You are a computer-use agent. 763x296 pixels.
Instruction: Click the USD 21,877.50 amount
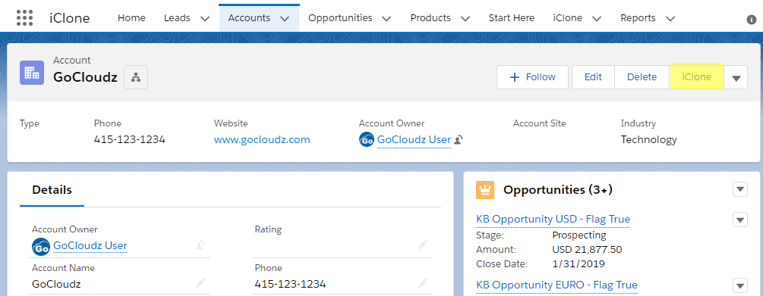587,250
